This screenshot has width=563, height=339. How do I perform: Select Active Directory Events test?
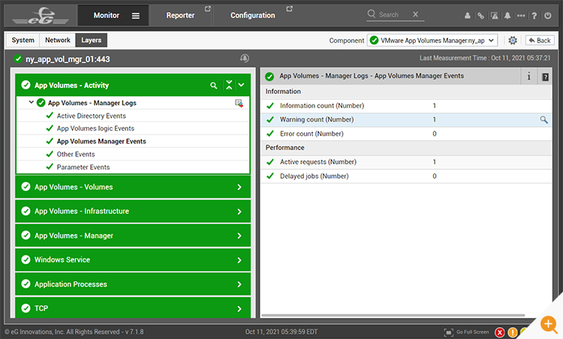(x=91, y=116)
